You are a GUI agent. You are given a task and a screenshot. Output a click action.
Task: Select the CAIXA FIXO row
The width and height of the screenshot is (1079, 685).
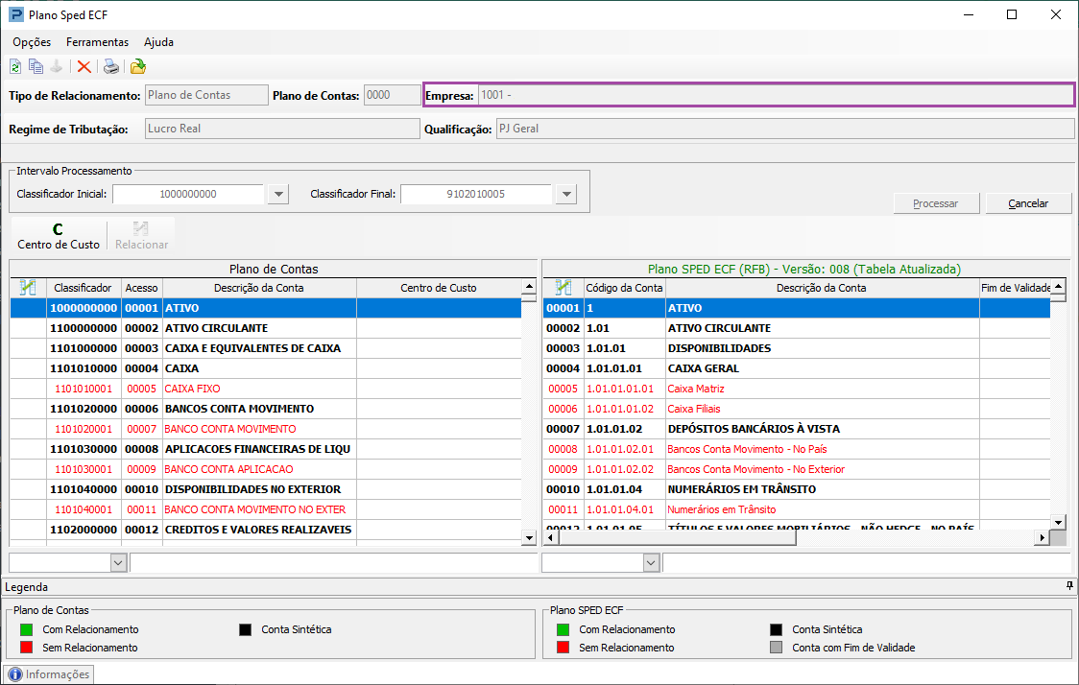(266, 389)
